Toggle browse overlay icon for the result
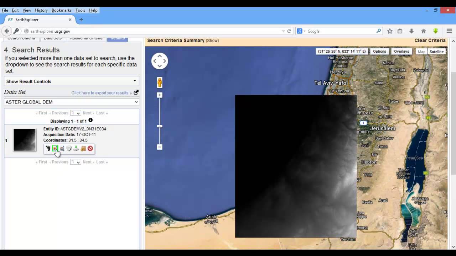This screenshot has width=456, height=256. click(55, 149)
